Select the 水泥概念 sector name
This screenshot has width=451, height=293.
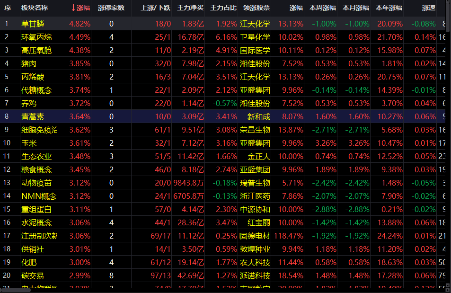click(x=36, y=222)
